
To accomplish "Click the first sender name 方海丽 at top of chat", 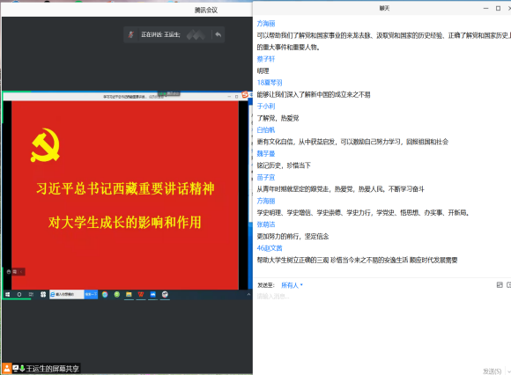I will [266, 24].
